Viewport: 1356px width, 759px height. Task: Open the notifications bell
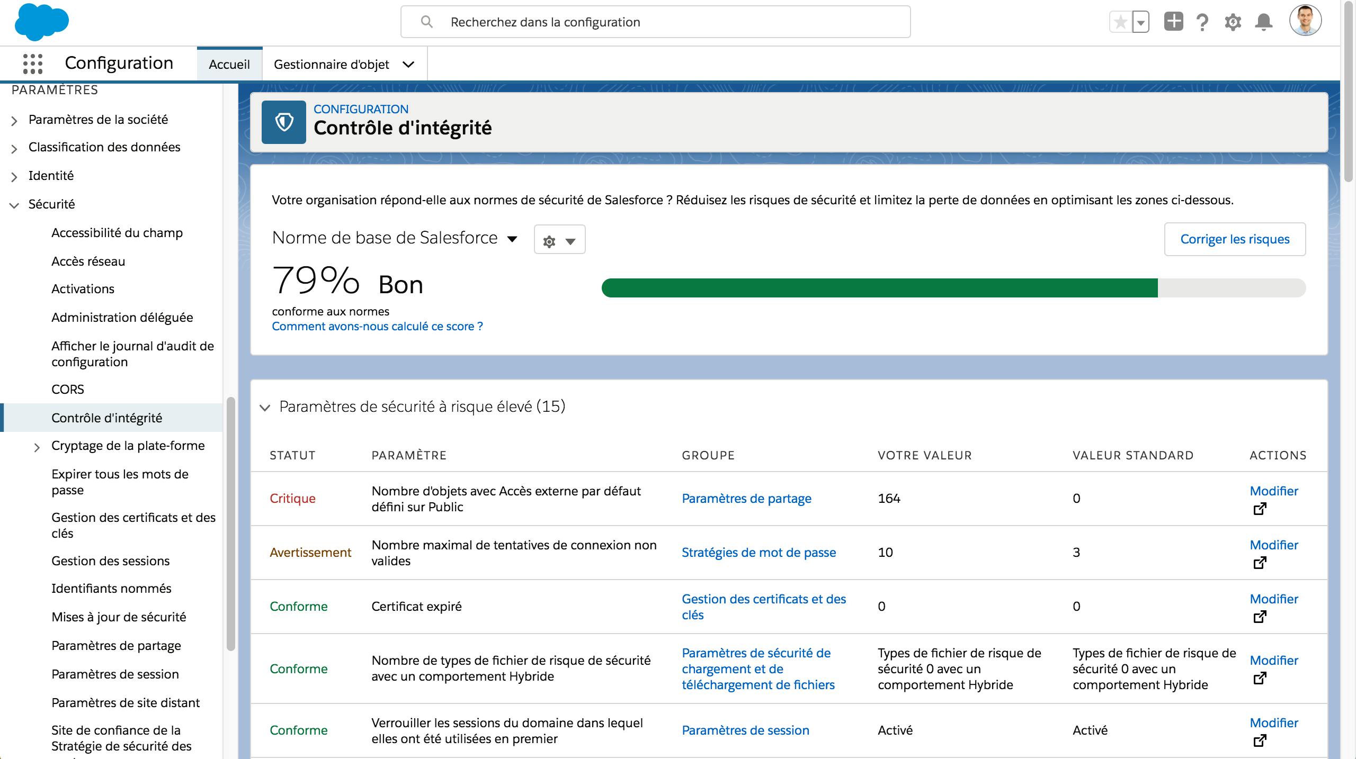click(1264, 22)
